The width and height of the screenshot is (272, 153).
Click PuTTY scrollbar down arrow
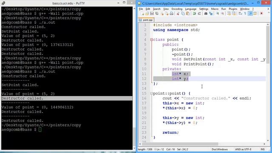coord(134,148)
